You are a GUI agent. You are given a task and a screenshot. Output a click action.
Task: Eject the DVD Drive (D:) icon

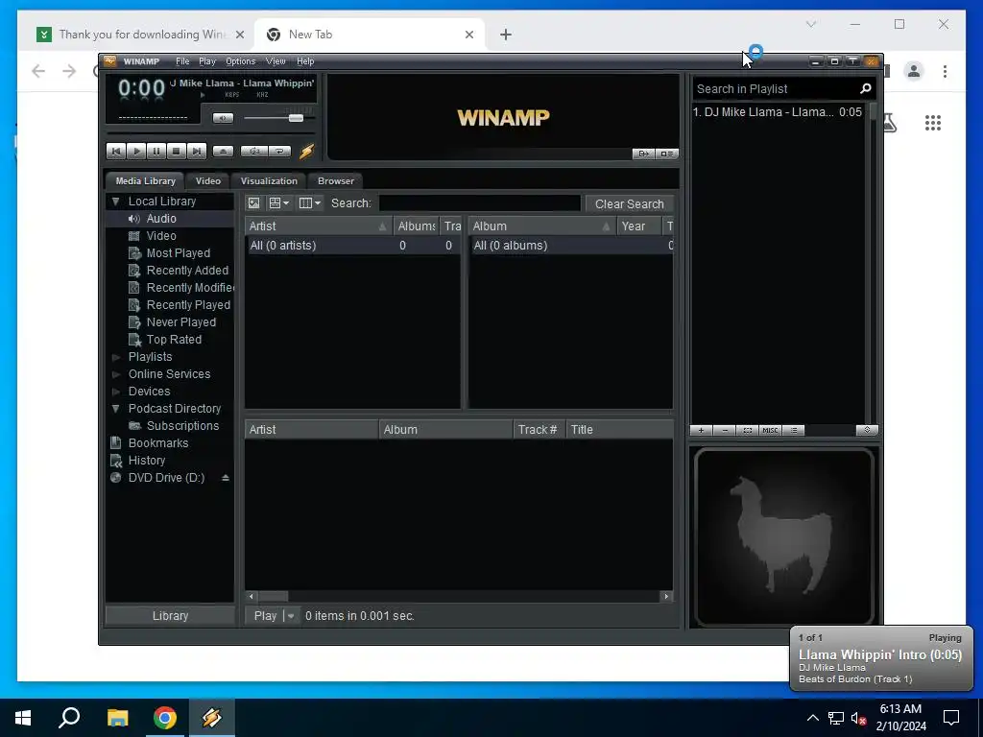point(225,478)
